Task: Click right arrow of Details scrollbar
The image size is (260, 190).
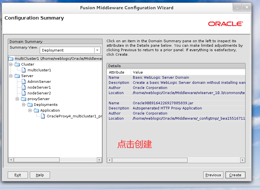Action: [242, 160]
